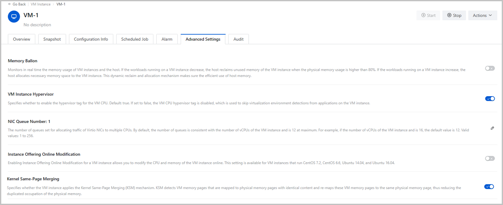Disable the VM Instance Hypervisor toggle
503x205 pixels.
(490, 99)
